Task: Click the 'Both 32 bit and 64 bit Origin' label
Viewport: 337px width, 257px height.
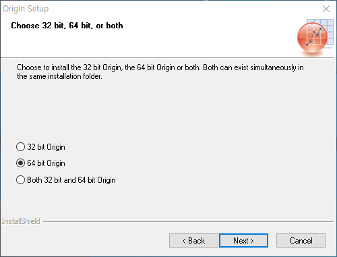Action: click(71, 180)
